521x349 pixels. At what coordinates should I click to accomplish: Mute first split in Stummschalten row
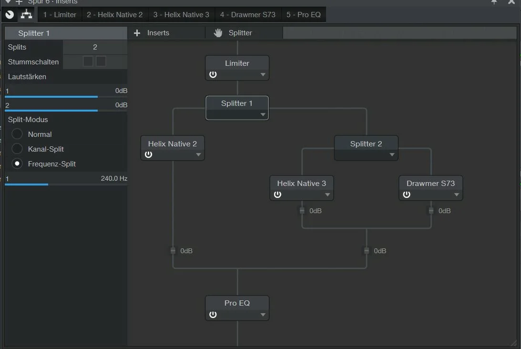(88, 62)
